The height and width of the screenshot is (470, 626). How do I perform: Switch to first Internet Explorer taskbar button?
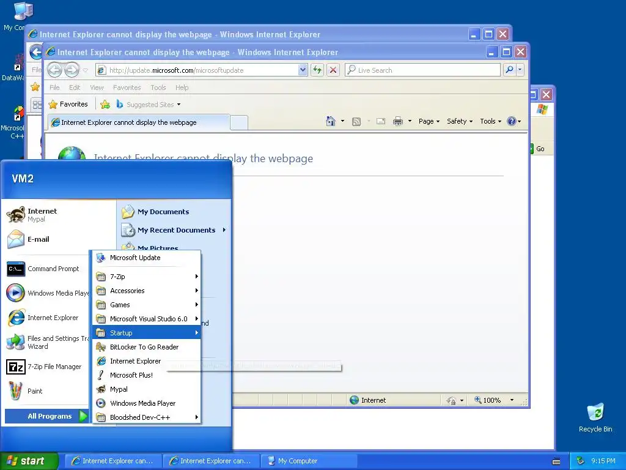(113, 461)
